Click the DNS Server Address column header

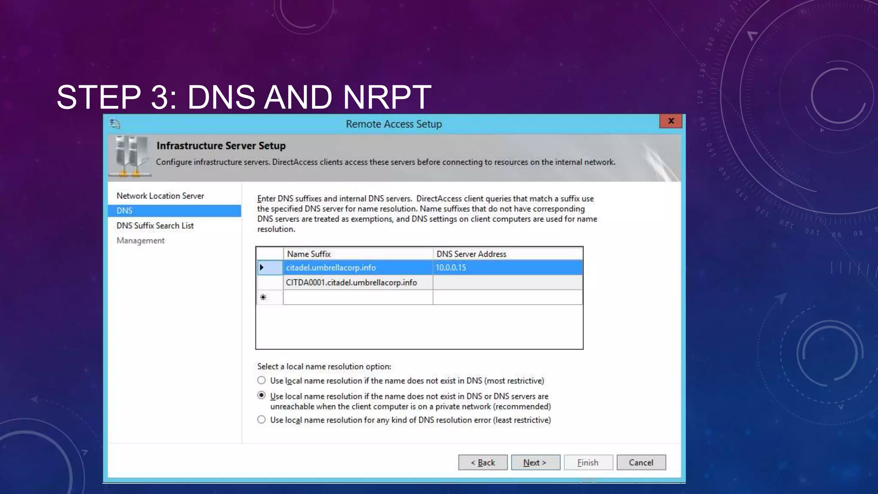tap(508, 254)
